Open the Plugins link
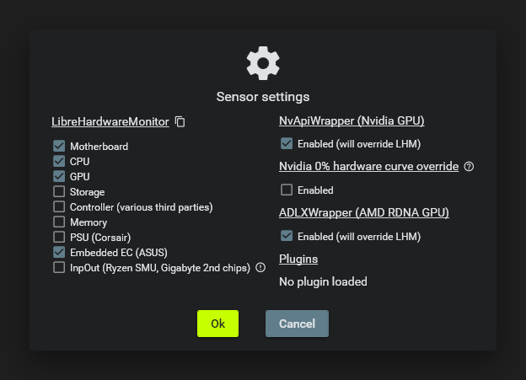This screenshot has width=526, height=380. coord(299,259)
